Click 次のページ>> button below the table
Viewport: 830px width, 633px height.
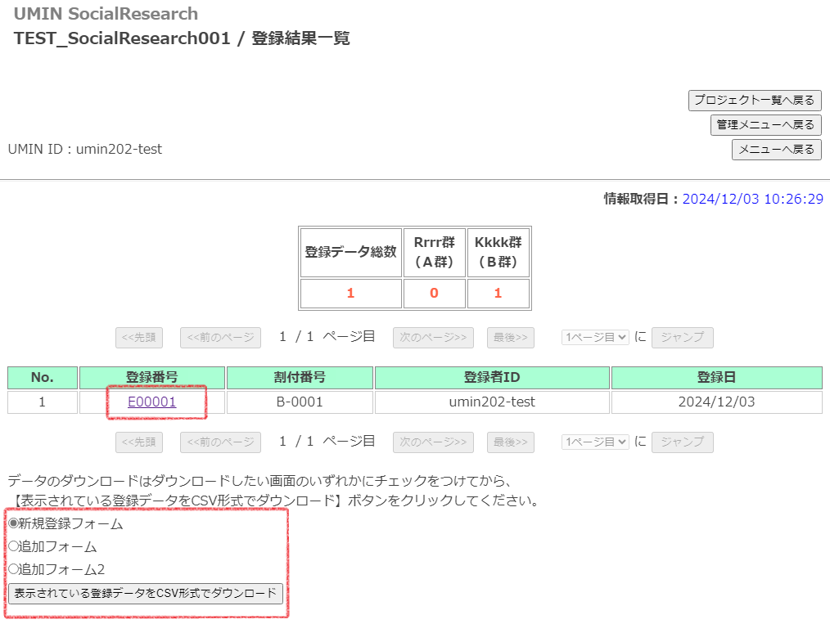point(433,442)
